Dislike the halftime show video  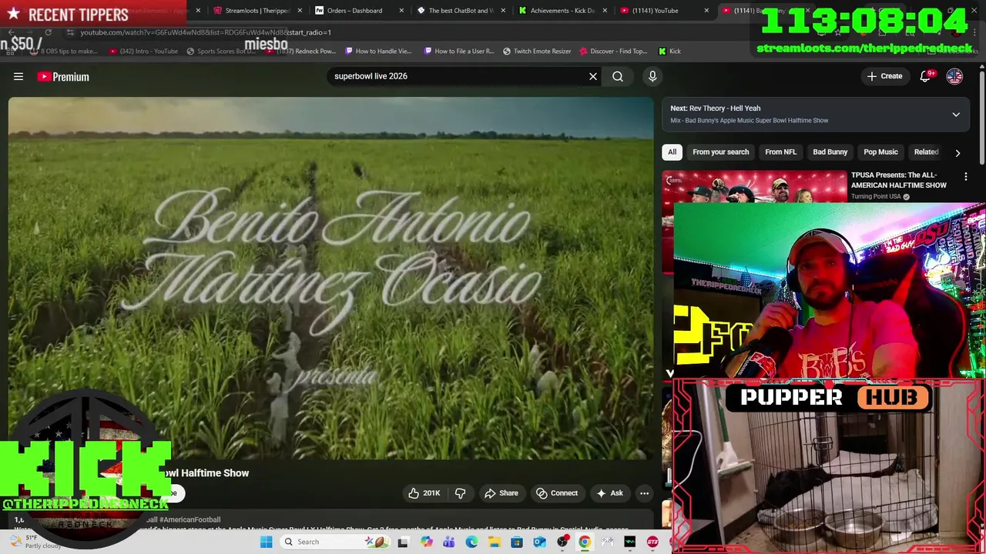pyautogui.click(x=460, y=493)
